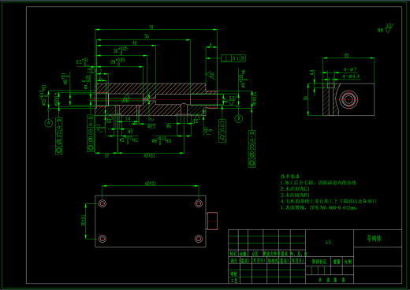410x290 pixels.
Task: Select the 28 +0.05 toleranced dimension
Action: pos(117,61)
